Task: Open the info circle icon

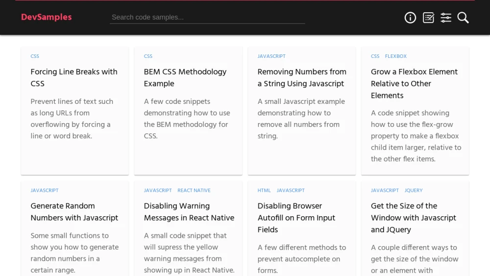Action: click(410, 18)
